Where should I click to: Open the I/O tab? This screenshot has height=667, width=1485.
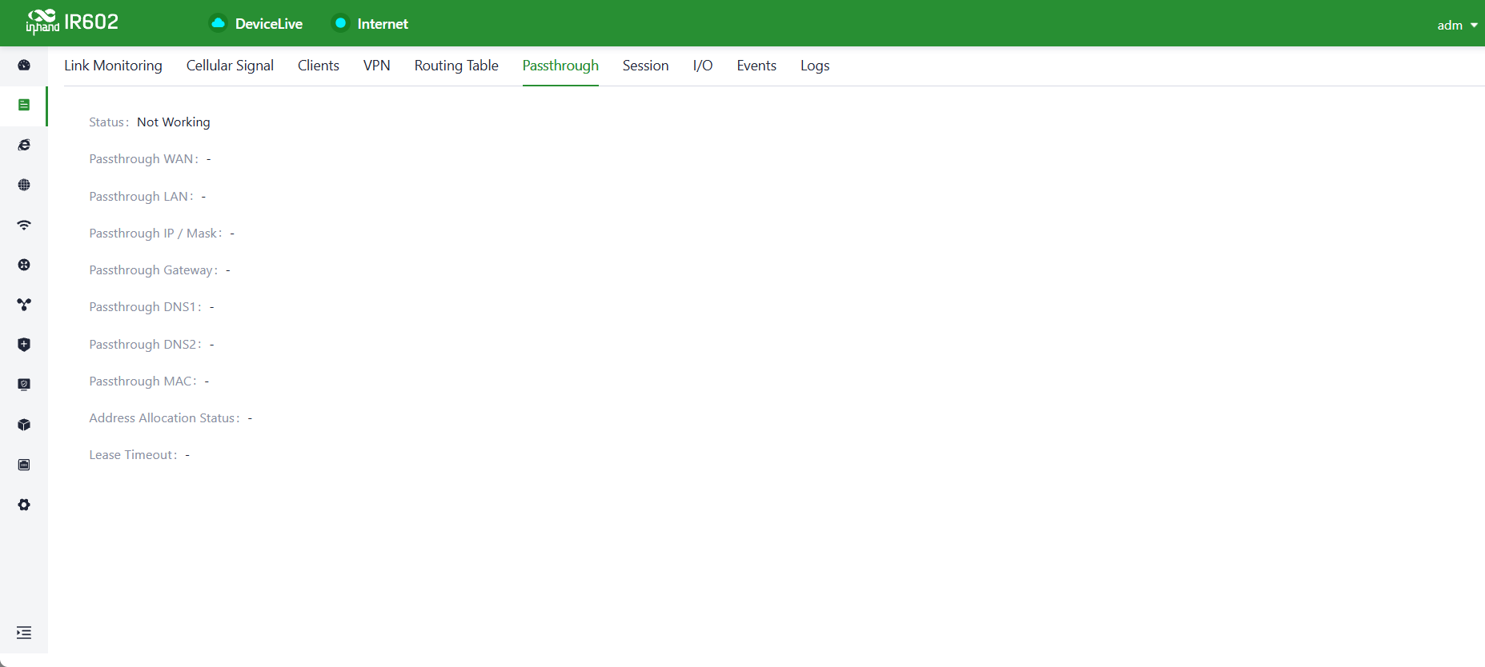click(x=703, y=66)
